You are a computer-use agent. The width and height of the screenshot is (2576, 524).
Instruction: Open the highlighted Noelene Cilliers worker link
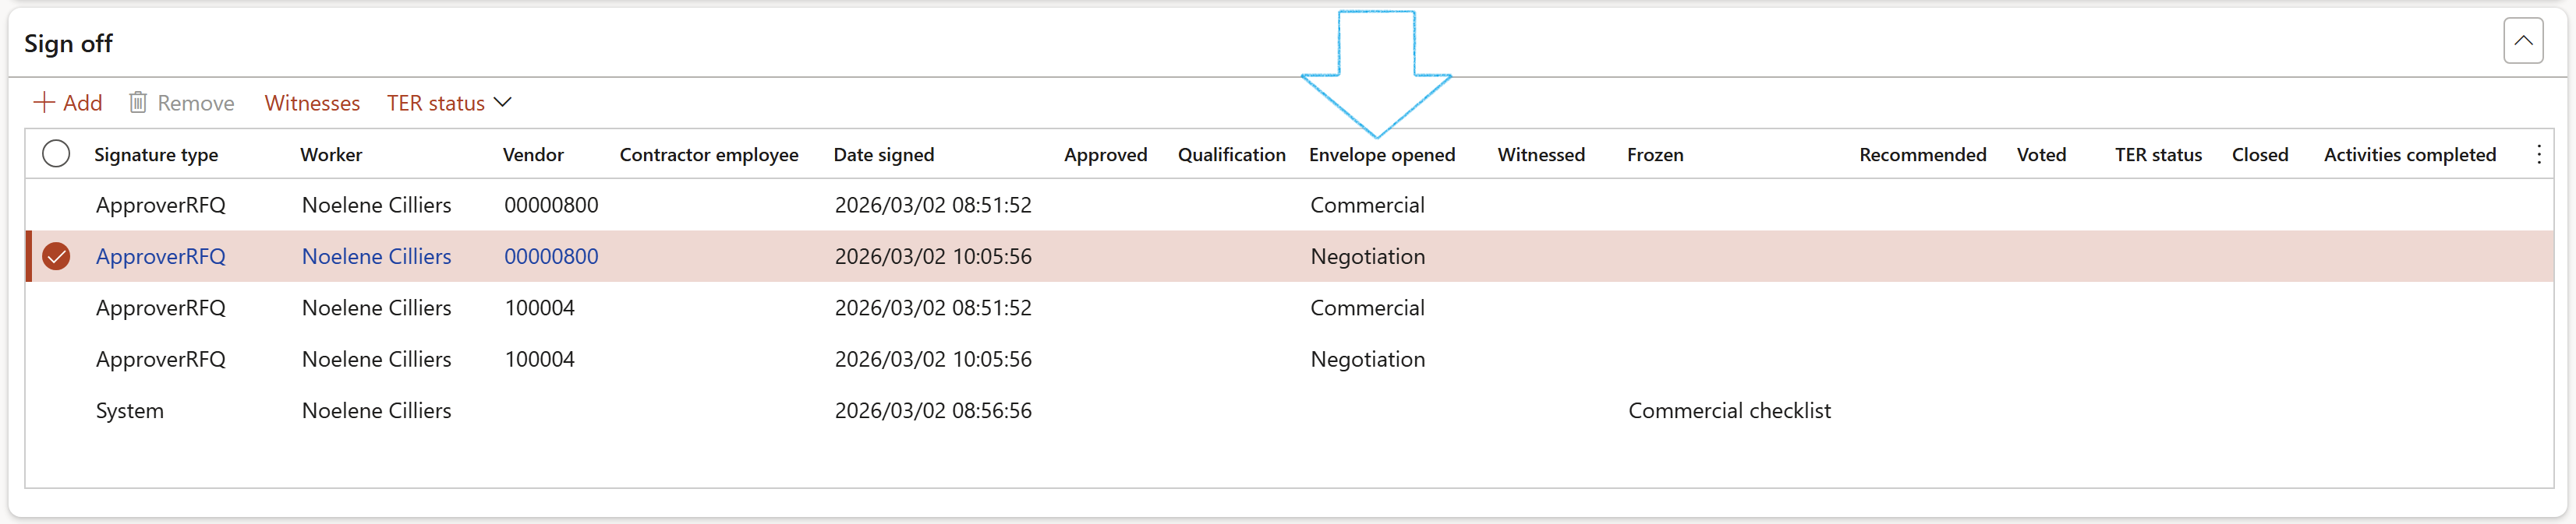(376, 256)
